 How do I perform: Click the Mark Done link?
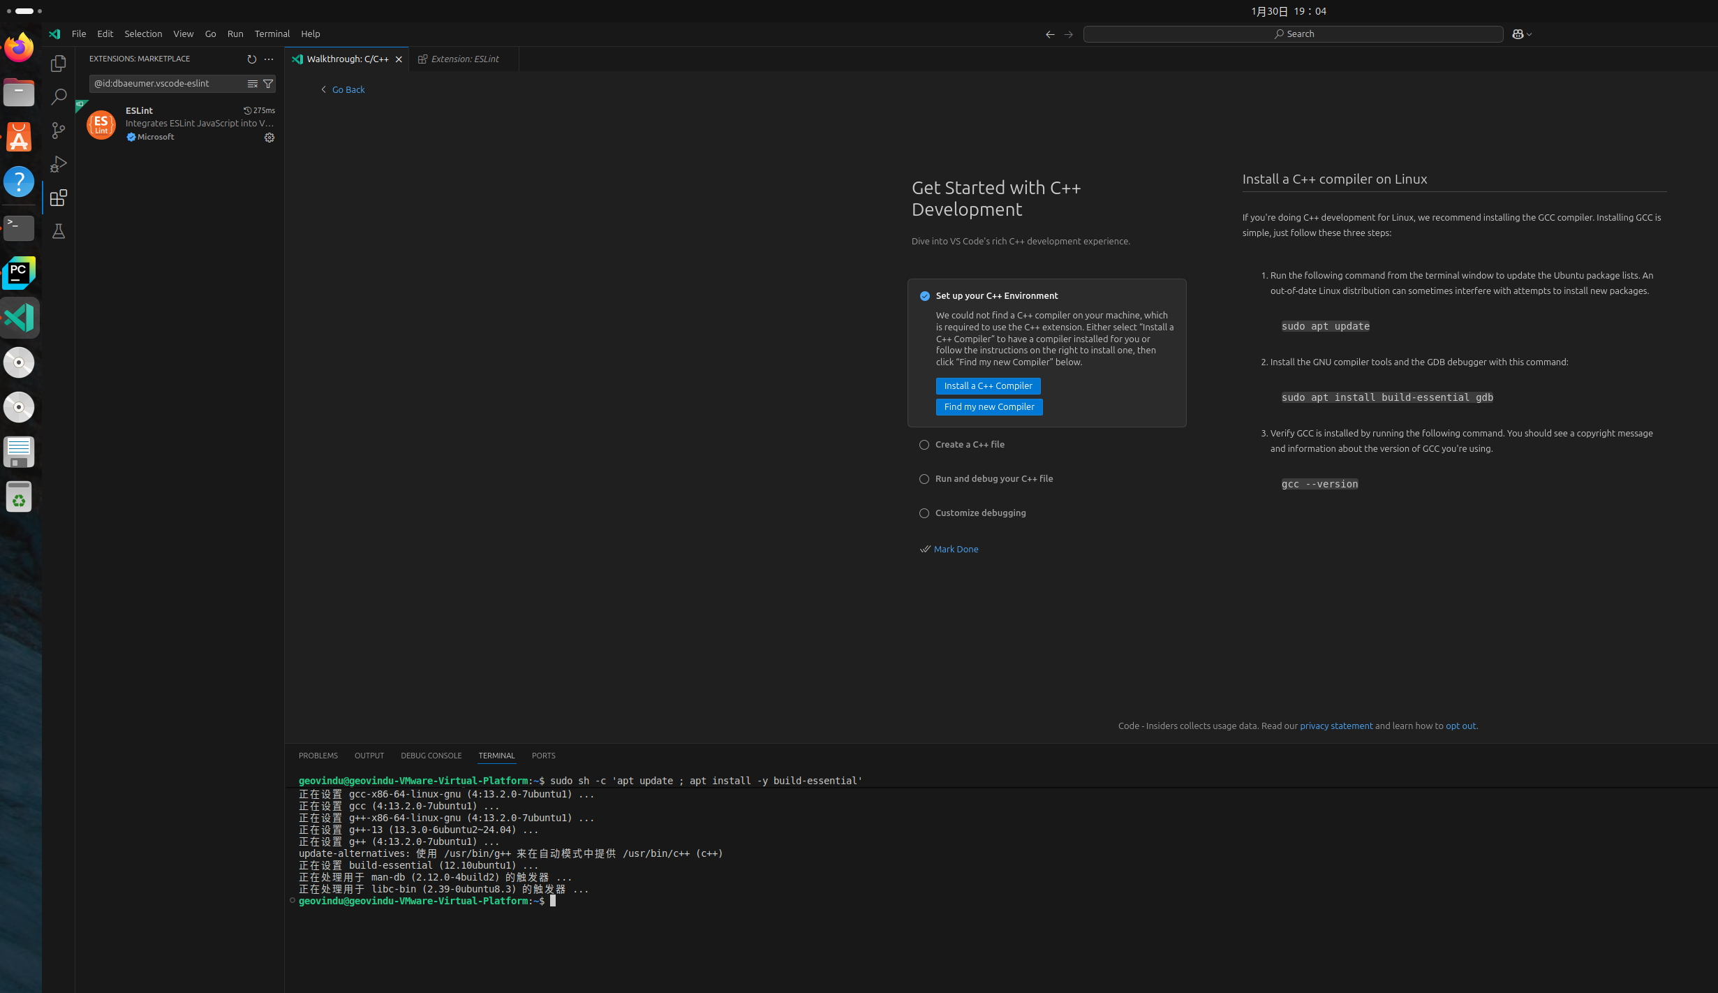pos(955,550)
